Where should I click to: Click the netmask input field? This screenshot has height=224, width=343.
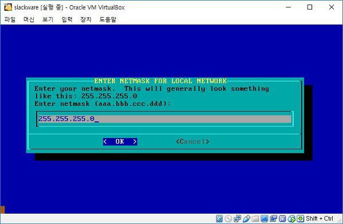coord(165,119)
